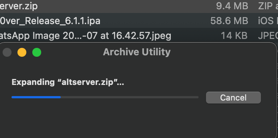Click the unfilled grey portion of progress bar

tap(130, 97)
